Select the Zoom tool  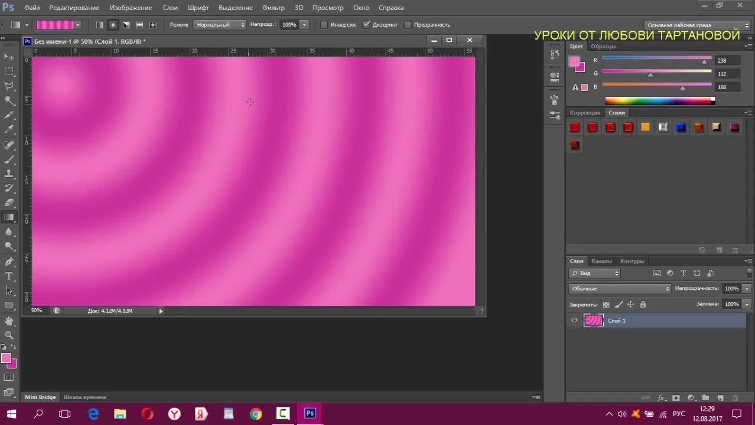coord(9,335)
